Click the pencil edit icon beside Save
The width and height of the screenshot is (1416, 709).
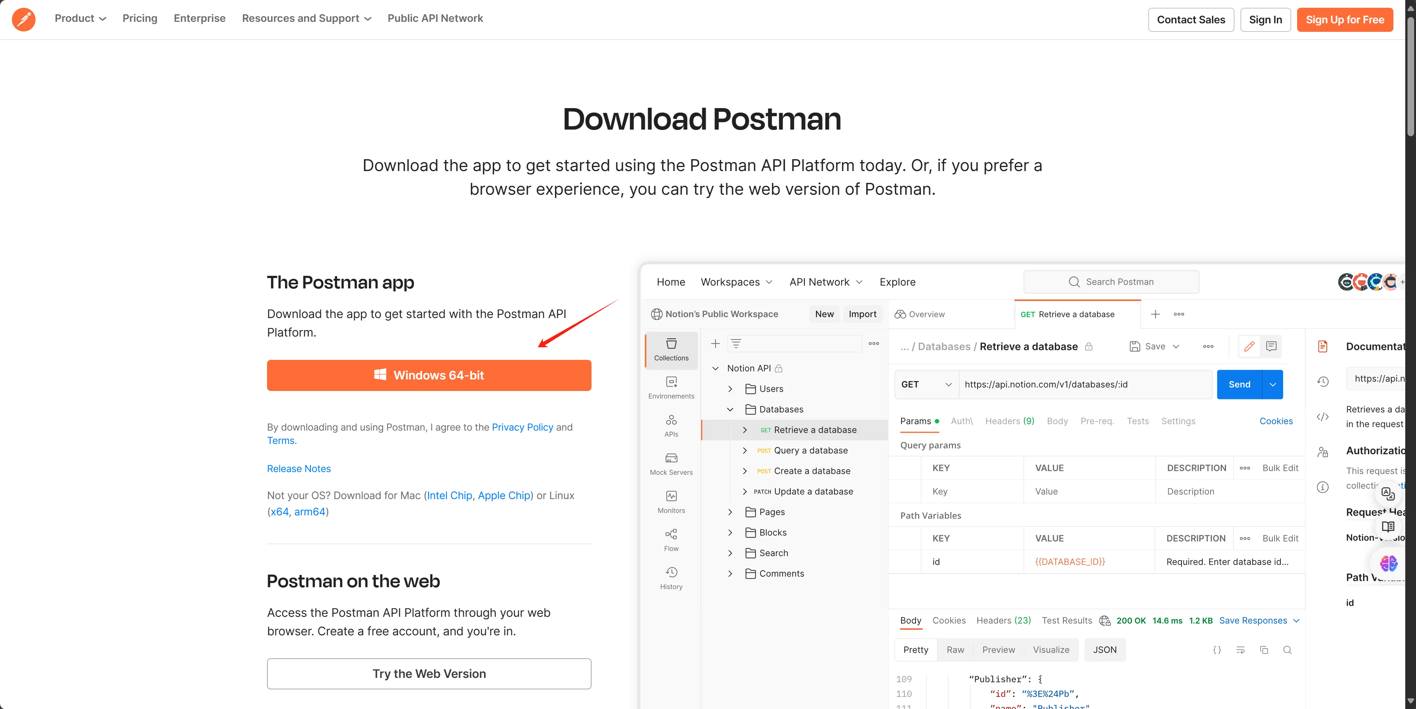coord(1249,346)
